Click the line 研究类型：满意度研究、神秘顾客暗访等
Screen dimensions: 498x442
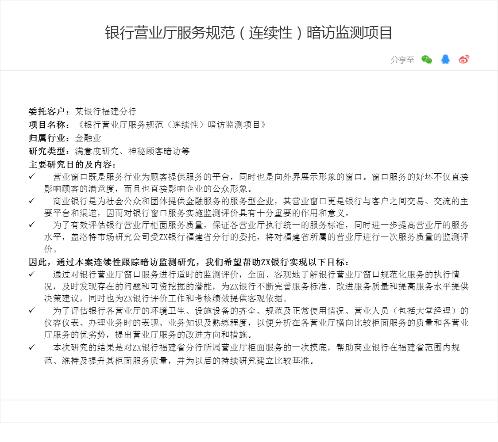pyautogui.click(x=109, y=151)
